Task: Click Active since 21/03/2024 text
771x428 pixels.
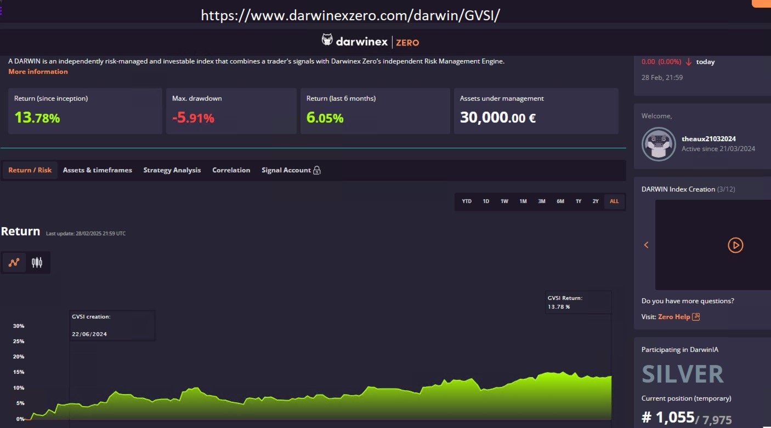Action: [718, 149]
